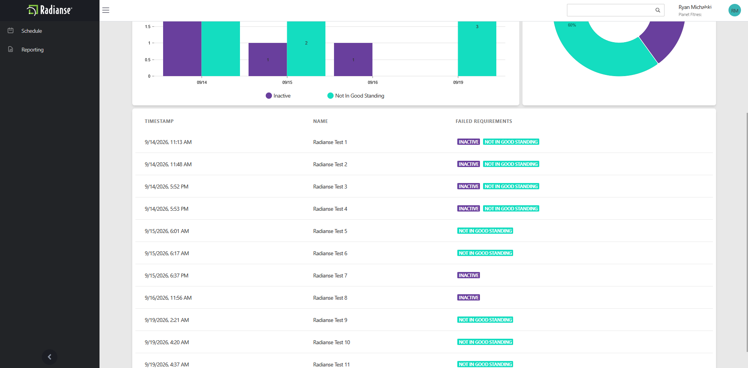The height and width of the screenshot is (368, 748).
Task: Click the 09/19 teal bar labeled 3
Action: coord(477,49)
